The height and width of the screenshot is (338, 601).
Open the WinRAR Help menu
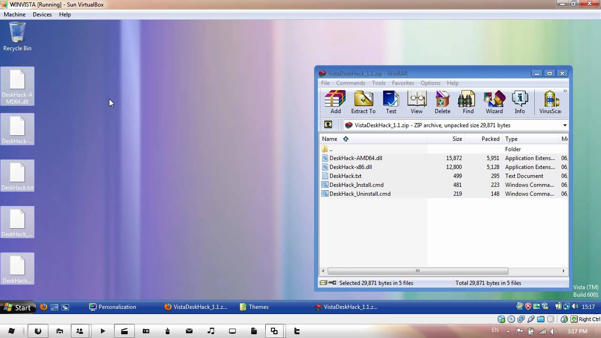pos(453,83)
